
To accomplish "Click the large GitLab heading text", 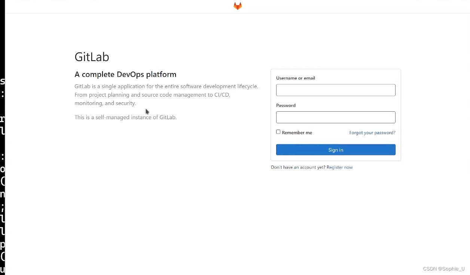I will click(x=92, y=57).
